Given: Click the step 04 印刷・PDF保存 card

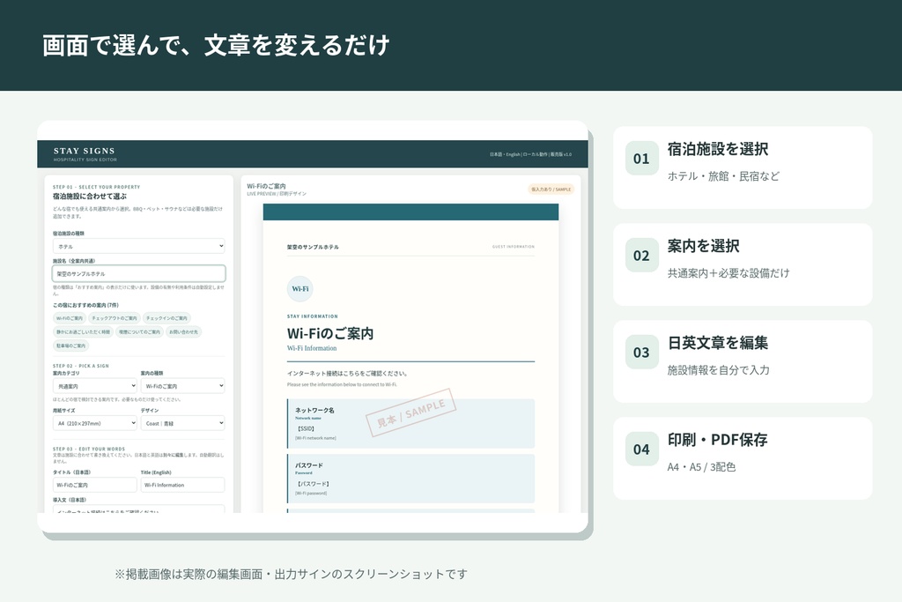Looking at the screenshot, I should [743, 458].
